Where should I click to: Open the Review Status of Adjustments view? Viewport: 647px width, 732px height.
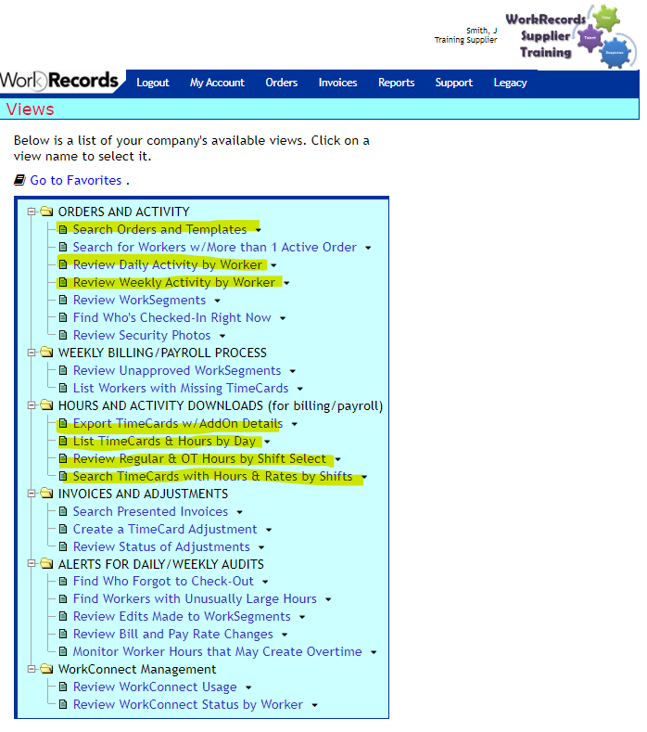tap(161, 546)
